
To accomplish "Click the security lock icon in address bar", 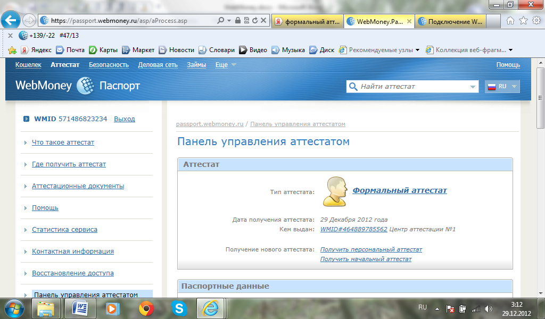I will click(238, 21).
